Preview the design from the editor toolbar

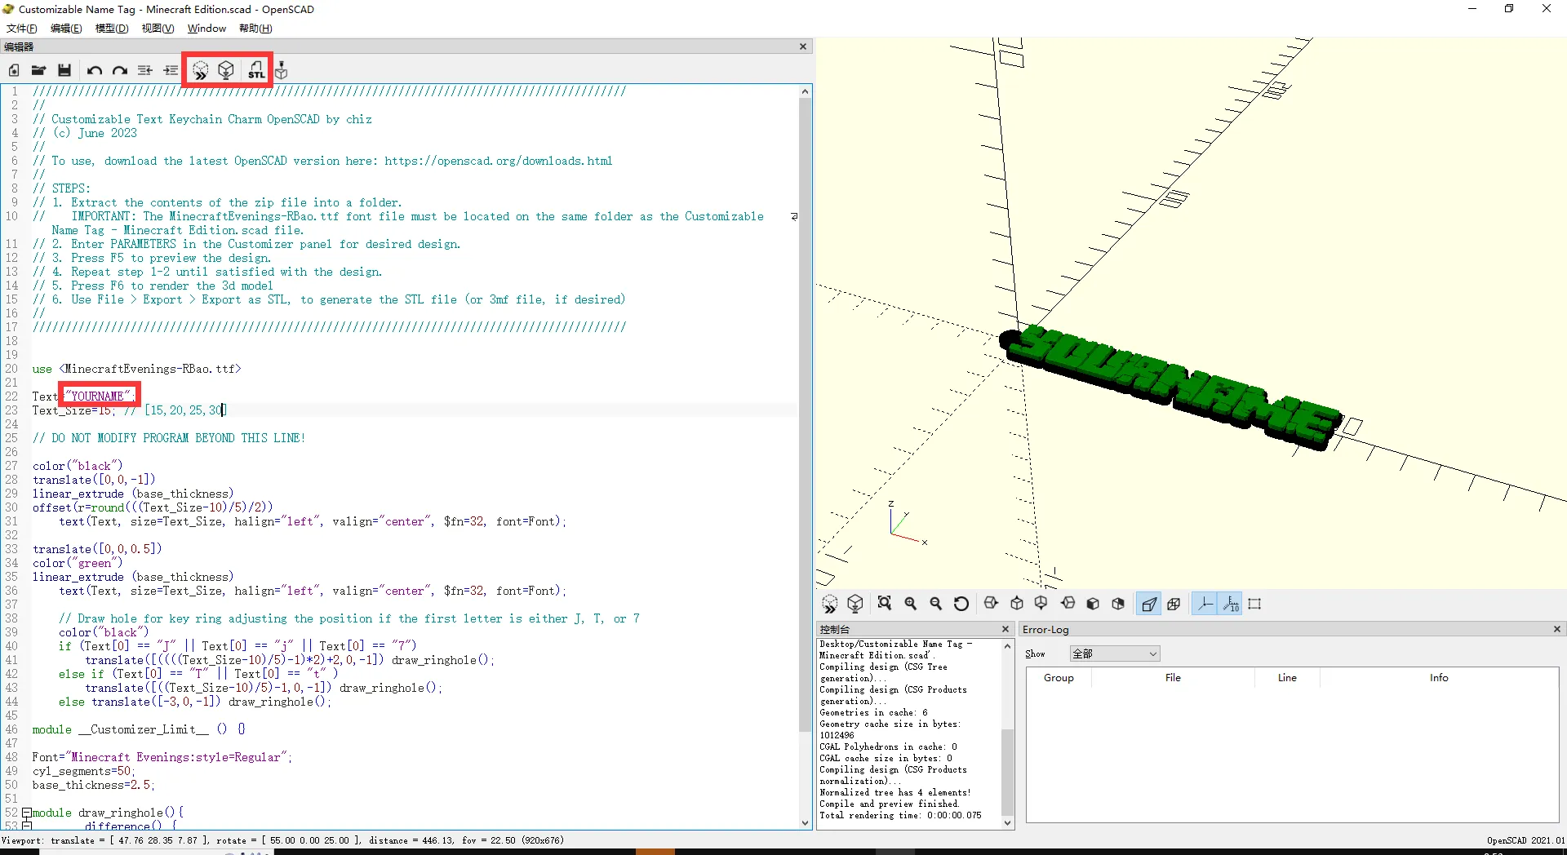[201, 71]
